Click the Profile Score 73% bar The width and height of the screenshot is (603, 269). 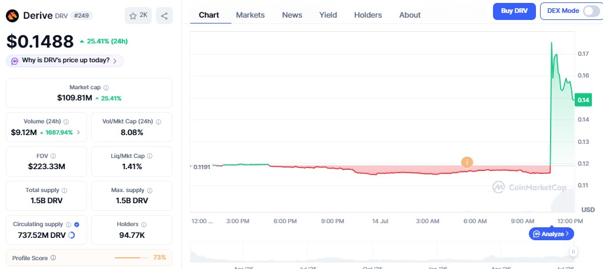[132, 257]
